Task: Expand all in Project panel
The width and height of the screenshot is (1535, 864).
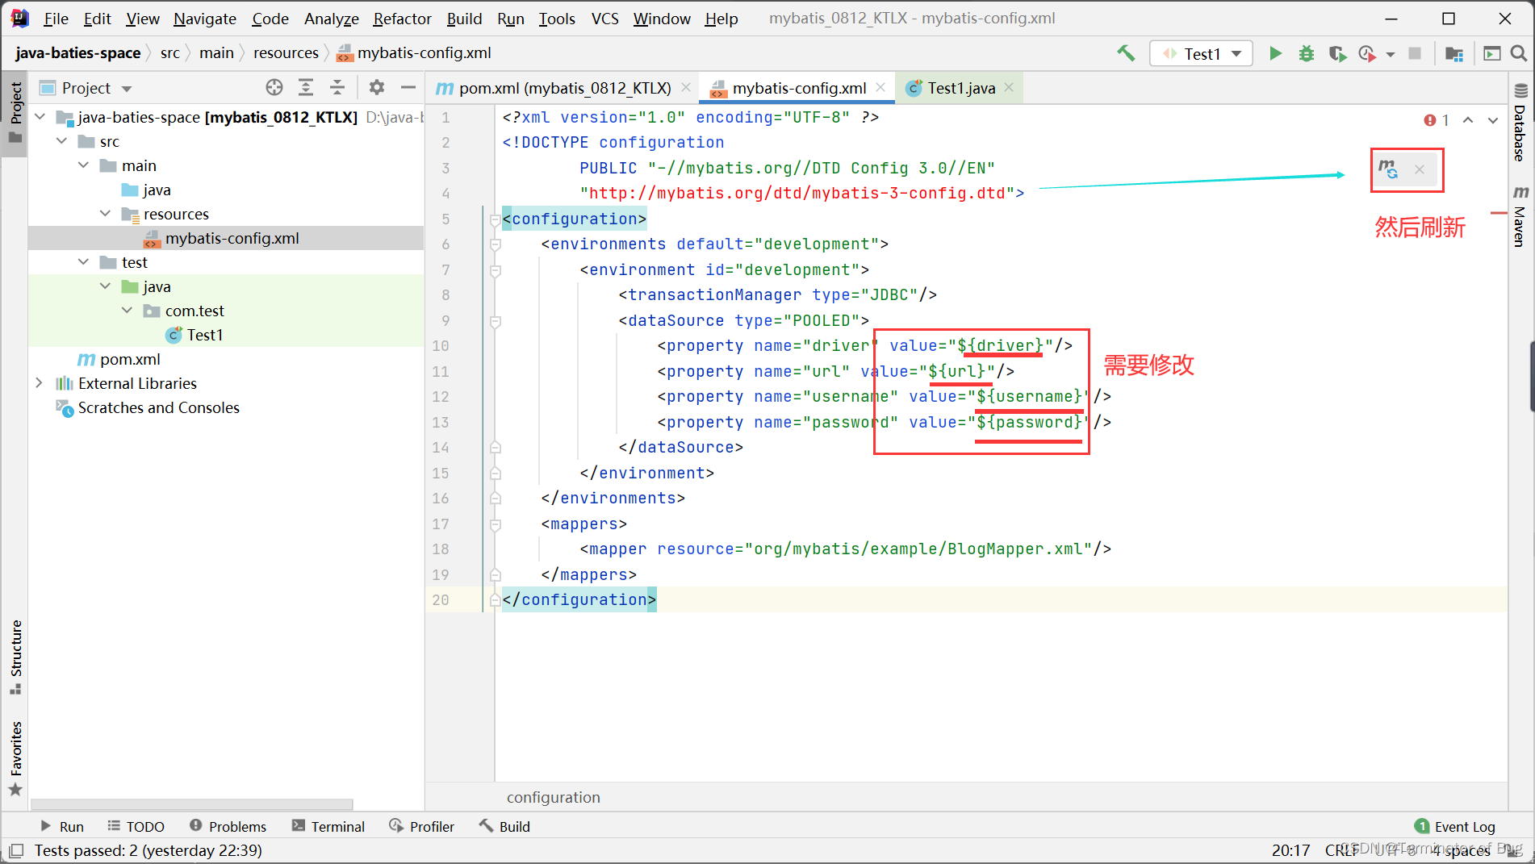Action: (x=306, y=87)
